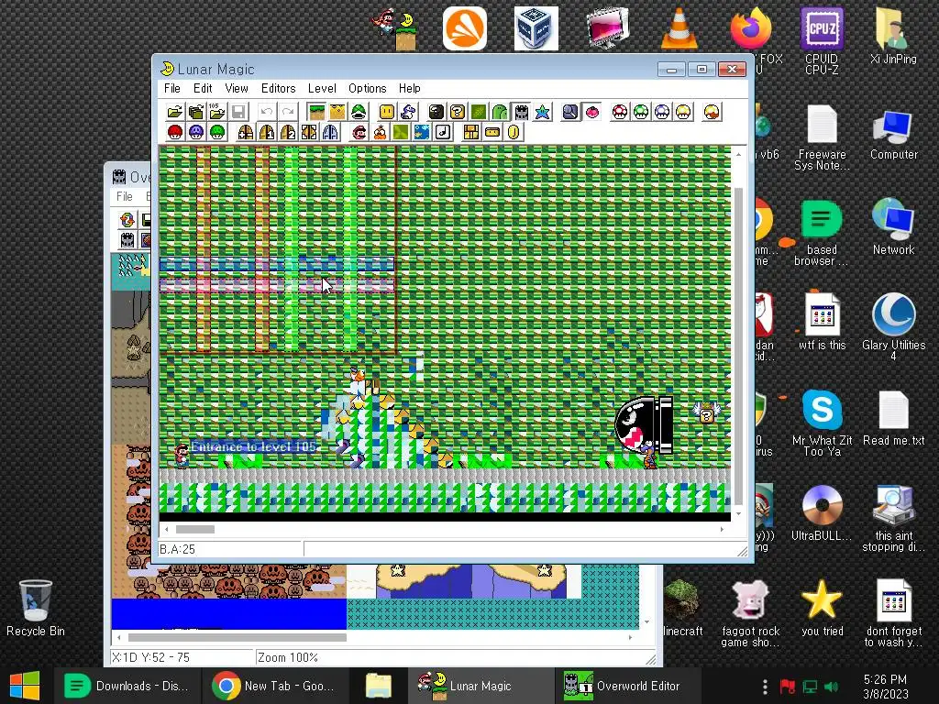This screenshot has width=939, height=704.
Task: Select the 'you tried' star desktop icon
Action: tap(822, 609)
